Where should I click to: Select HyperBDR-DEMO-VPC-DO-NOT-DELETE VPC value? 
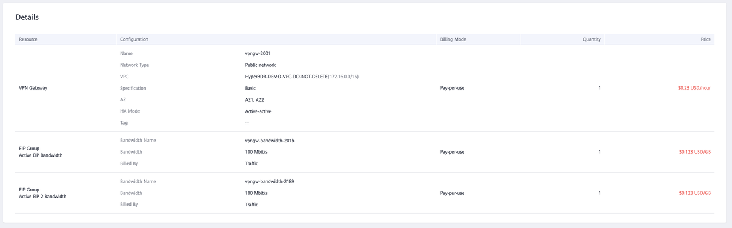[x=286, y=77]
